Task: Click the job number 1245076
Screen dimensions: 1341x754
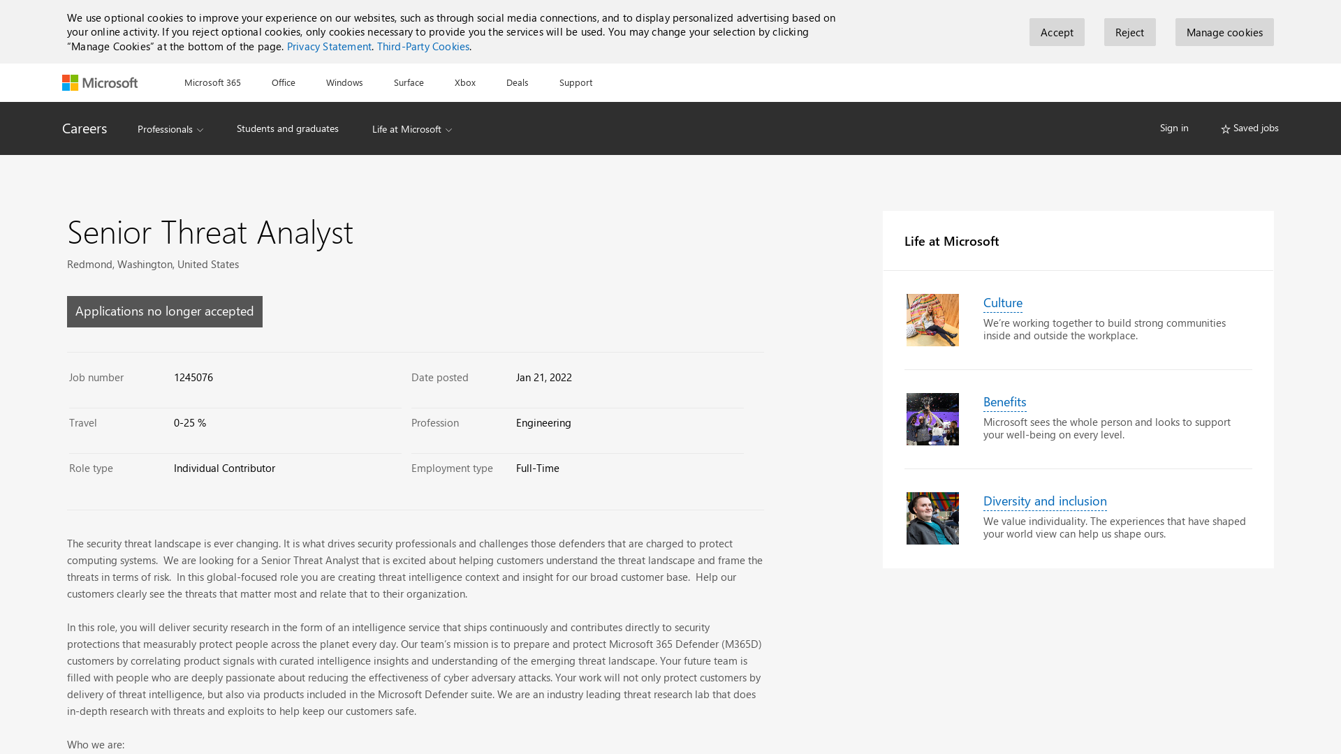Action: (x=193, y=377)
